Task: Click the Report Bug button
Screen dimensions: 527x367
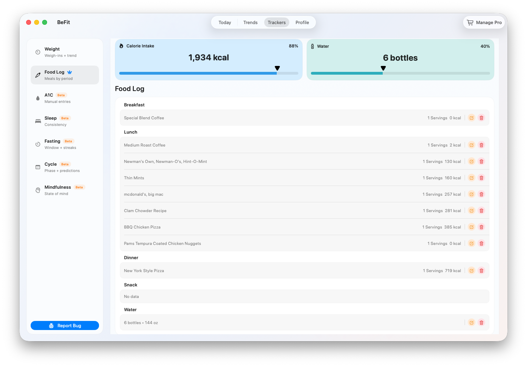Action: [x=65, y=325]
